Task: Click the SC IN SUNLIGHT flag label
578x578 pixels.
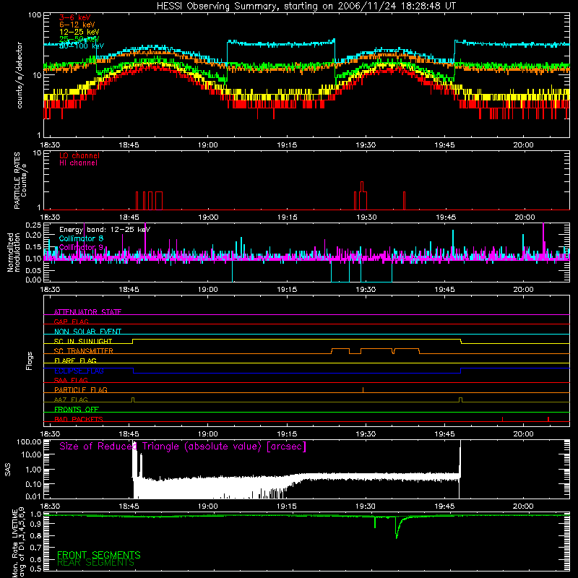Action: coord(83,341)
